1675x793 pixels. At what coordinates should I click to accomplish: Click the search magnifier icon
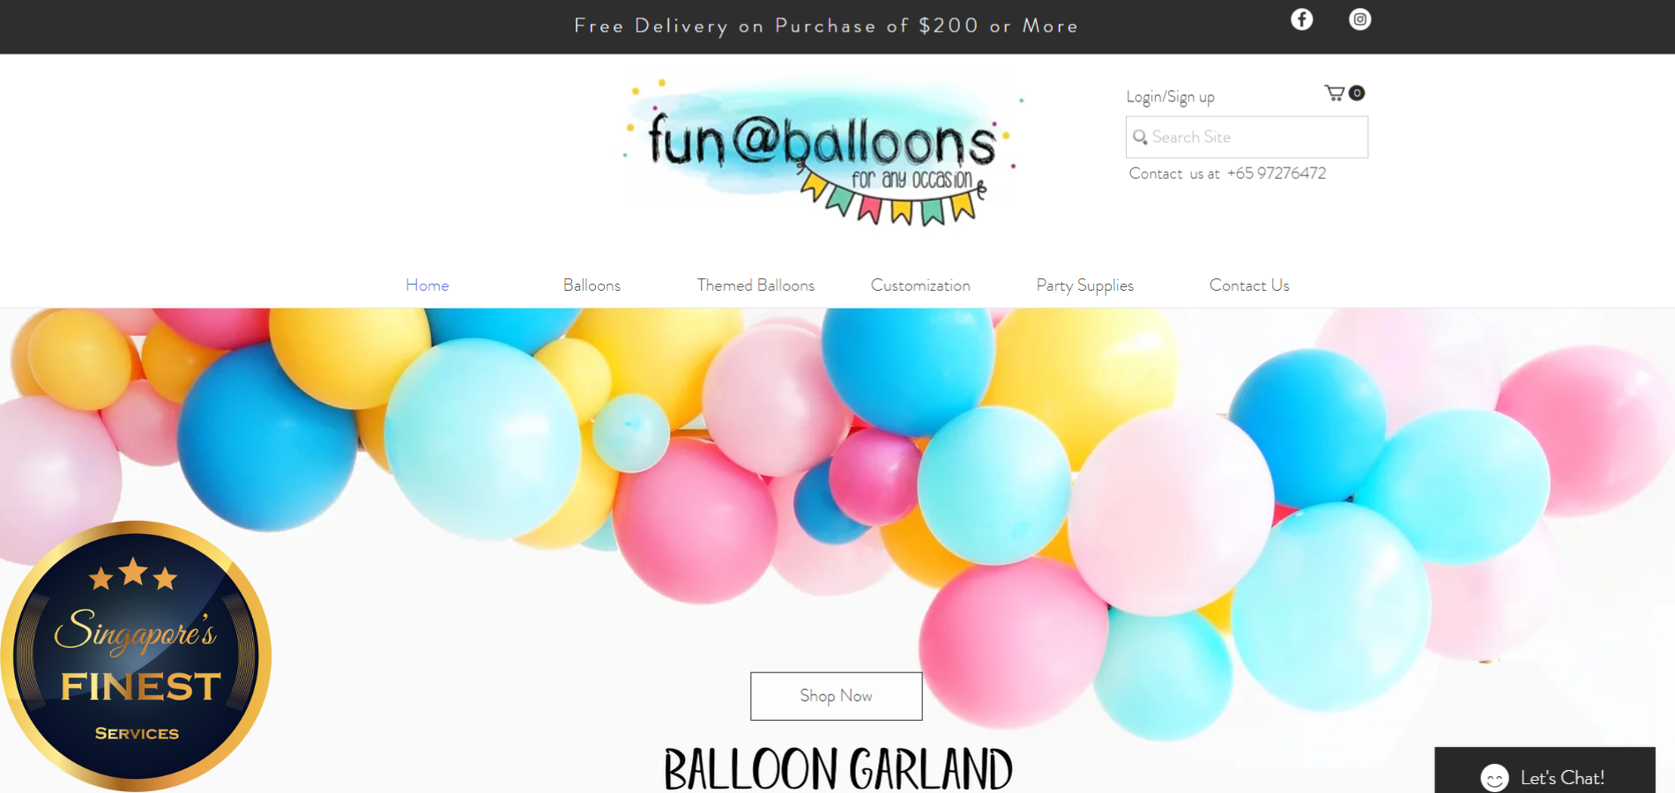click(1140, 137)
